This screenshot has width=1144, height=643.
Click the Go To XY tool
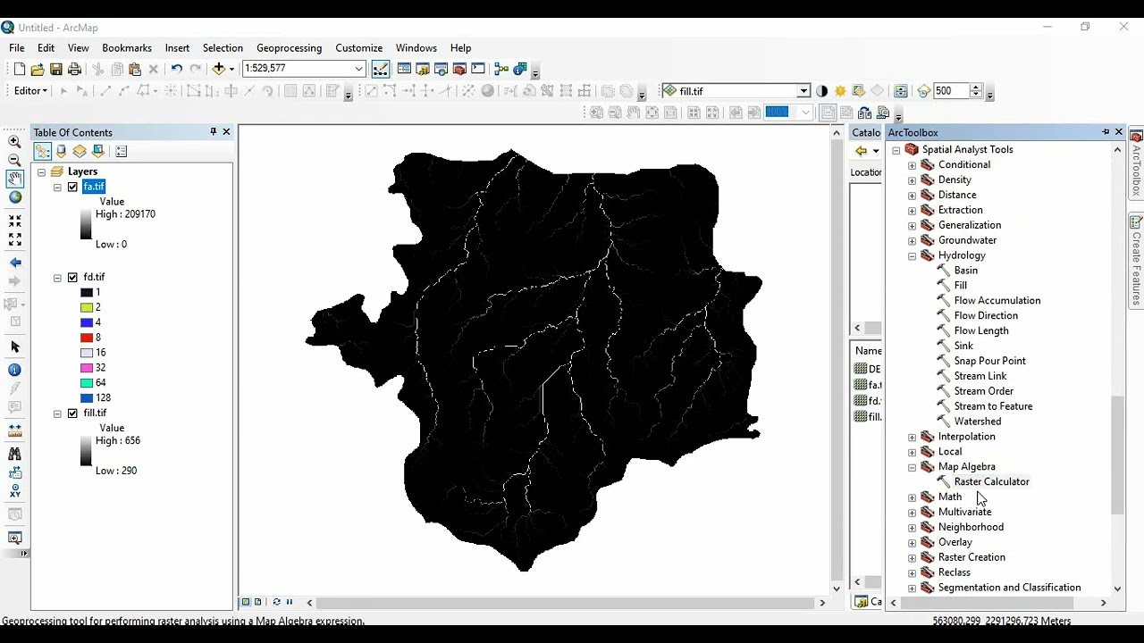click(14, 491)
